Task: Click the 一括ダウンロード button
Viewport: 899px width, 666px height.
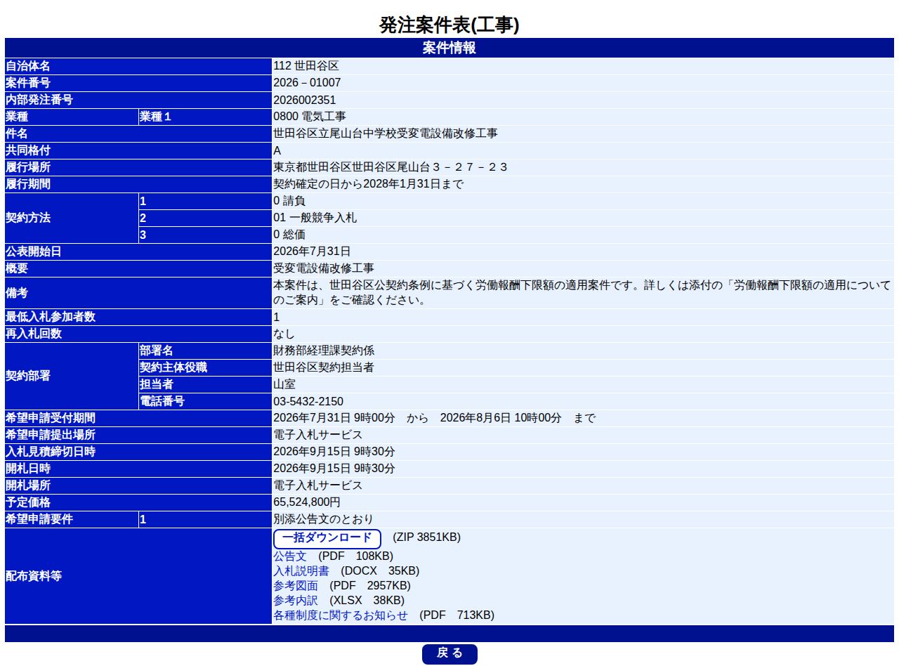Action: [x=327, y=539]
